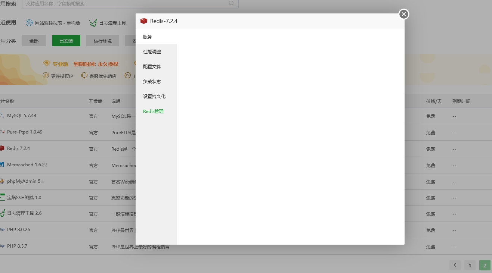
Task: Open 日志清理工具 in recently used
Action: [x=112, y=23]
